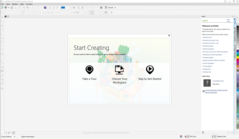
Task: Select the Interactive Fill bucket tool
Action: [2, 79]
